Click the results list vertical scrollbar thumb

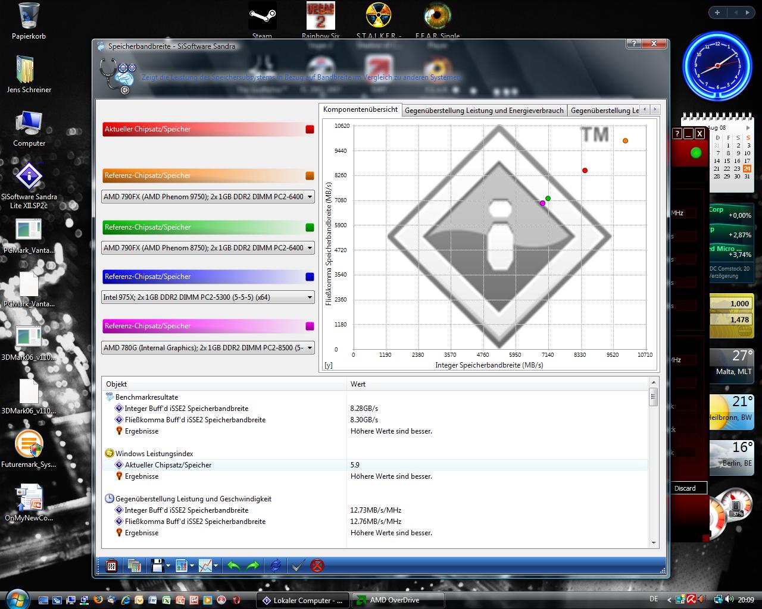tap(653, 397)
